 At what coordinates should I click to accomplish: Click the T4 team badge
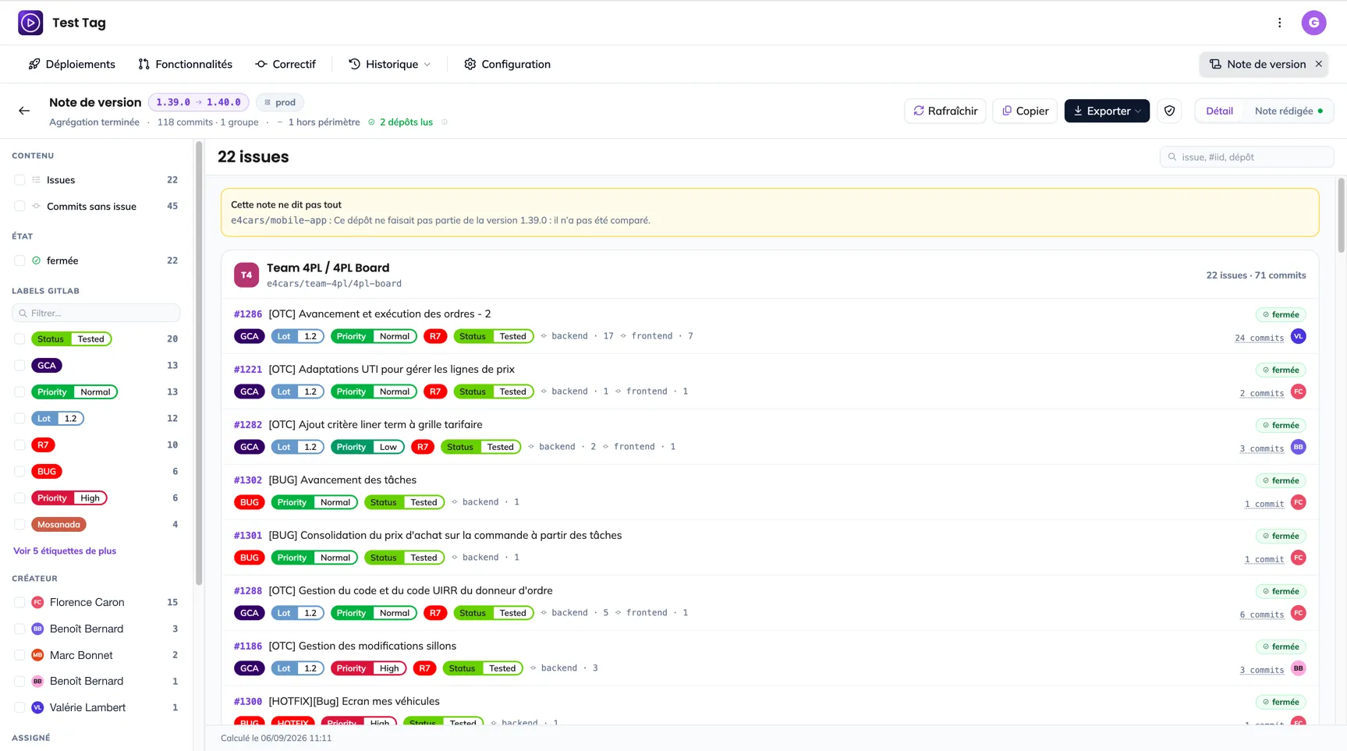pos(246,275)
